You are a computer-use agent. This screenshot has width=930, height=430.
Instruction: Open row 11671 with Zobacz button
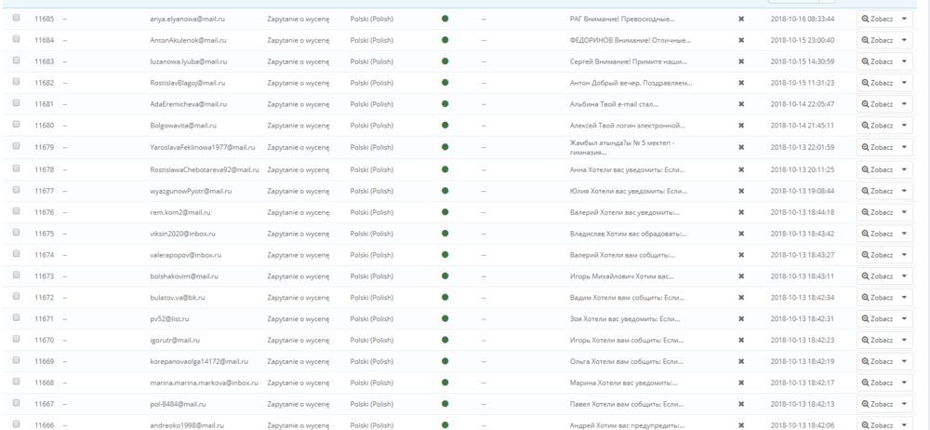[x=877, y=319]
